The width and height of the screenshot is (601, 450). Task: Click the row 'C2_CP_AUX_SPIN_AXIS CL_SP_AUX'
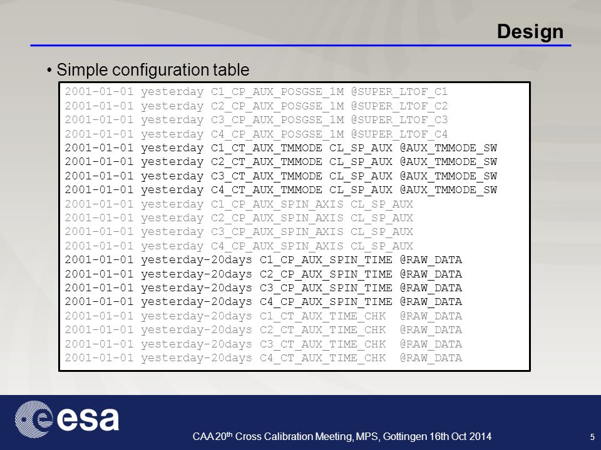(239, 217)
